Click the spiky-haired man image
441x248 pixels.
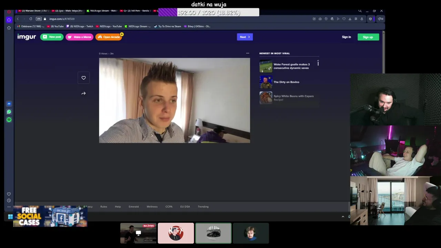coord(174,100)
